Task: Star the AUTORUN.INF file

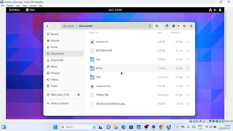Action: tap(187, 51)
